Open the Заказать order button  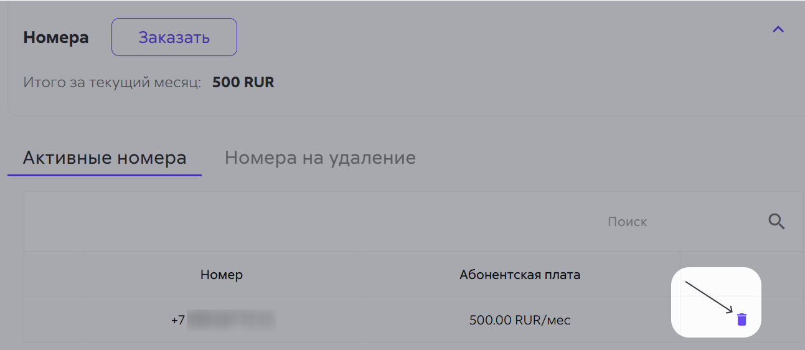[x=174, y=37]
